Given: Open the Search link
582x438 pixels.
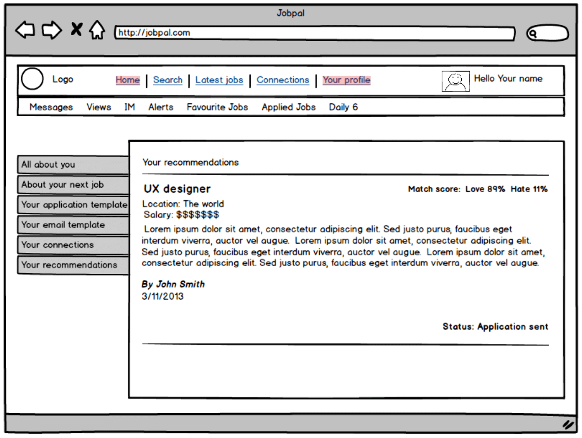Looking at the screenshot, I should pos(168,80).
